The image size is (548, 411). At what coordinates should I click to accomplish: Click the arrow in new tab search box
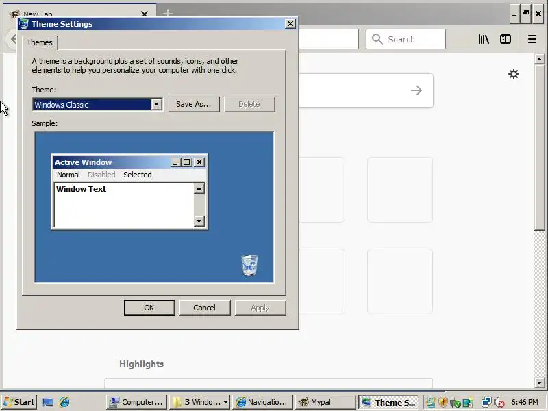pyautogui.click(x=416, y=90)
